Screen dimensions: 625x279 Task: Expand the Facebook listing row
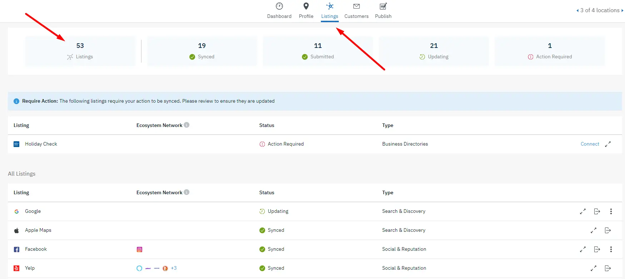pos(583,249)
